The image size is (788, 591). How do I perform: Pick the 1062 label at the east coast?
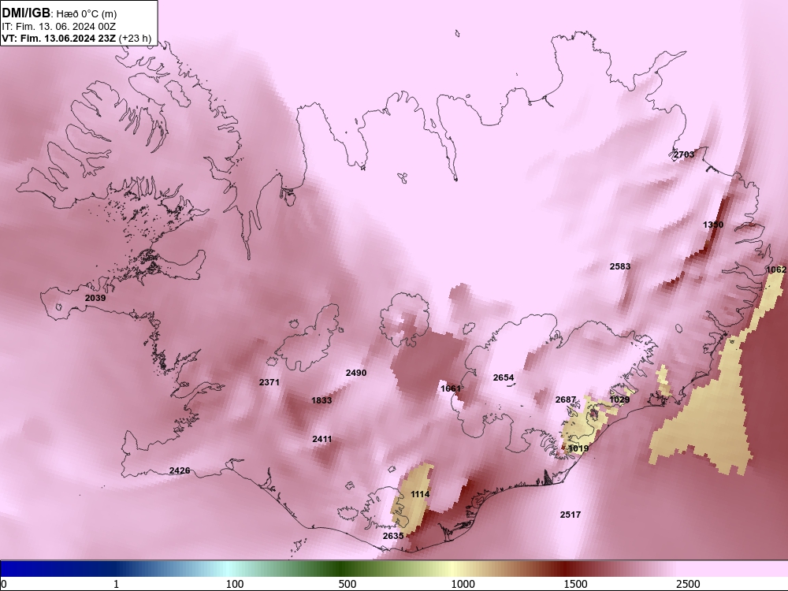[776, 269]
